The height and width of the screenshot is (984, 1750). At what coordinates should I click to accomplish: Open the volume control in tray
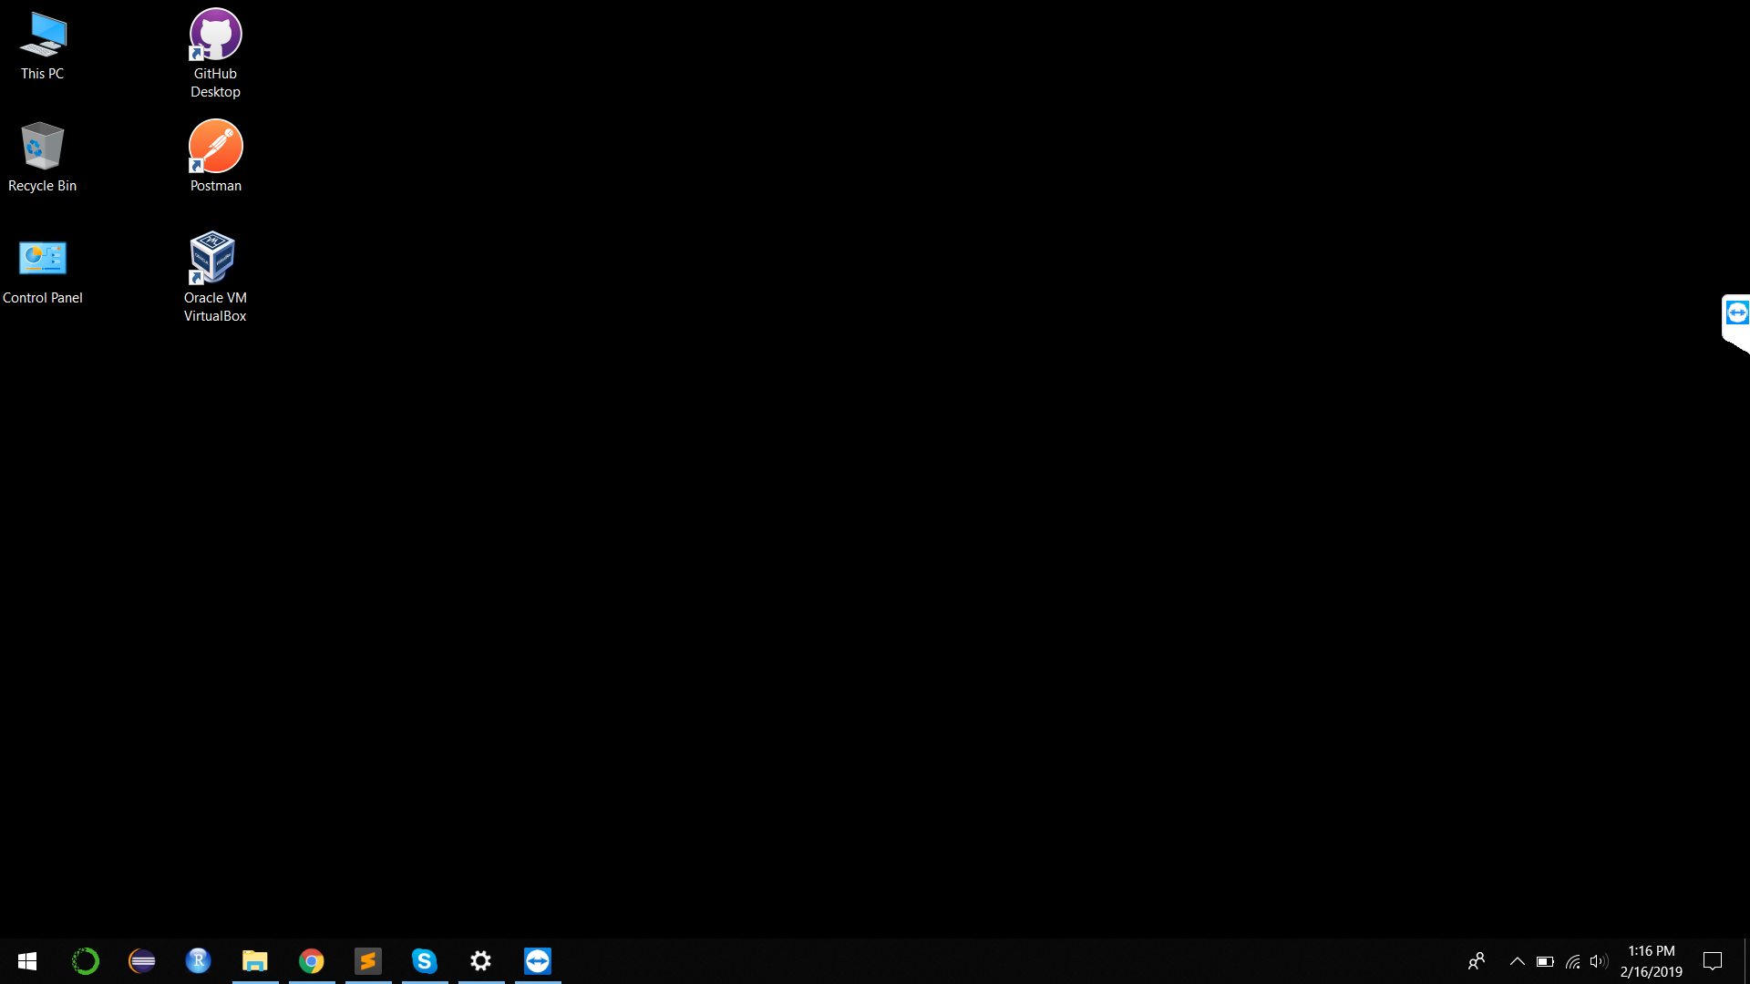tap(1598, 961)
